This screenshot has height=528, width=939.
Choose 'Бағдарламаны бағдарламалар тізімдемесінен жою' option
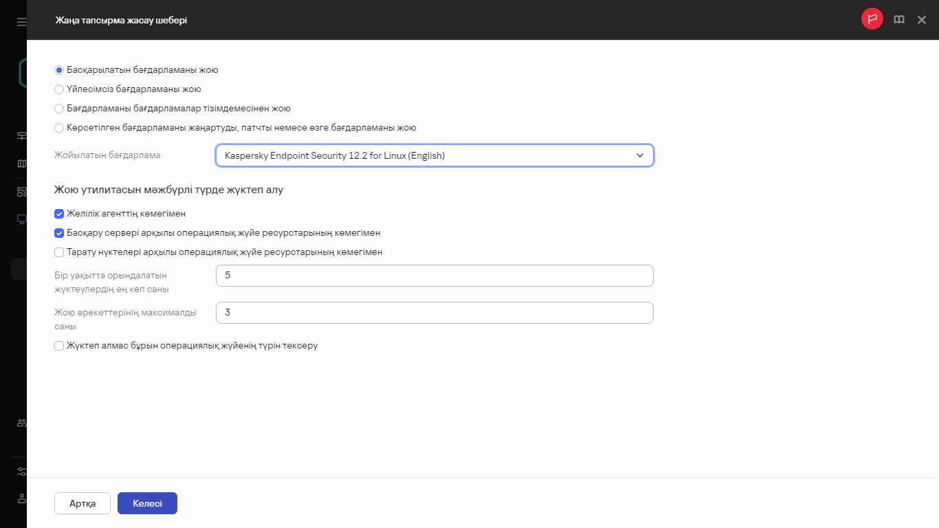coord(59,109)
